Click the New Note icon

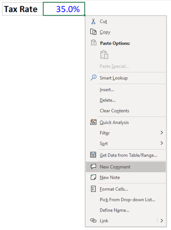pos(93,177)
